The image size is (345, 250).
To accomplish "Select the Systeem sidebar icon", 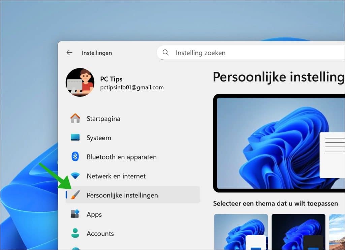I will click(75, 137).
